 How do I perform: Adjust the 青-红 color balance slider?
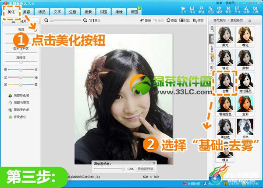coord(21,69)
